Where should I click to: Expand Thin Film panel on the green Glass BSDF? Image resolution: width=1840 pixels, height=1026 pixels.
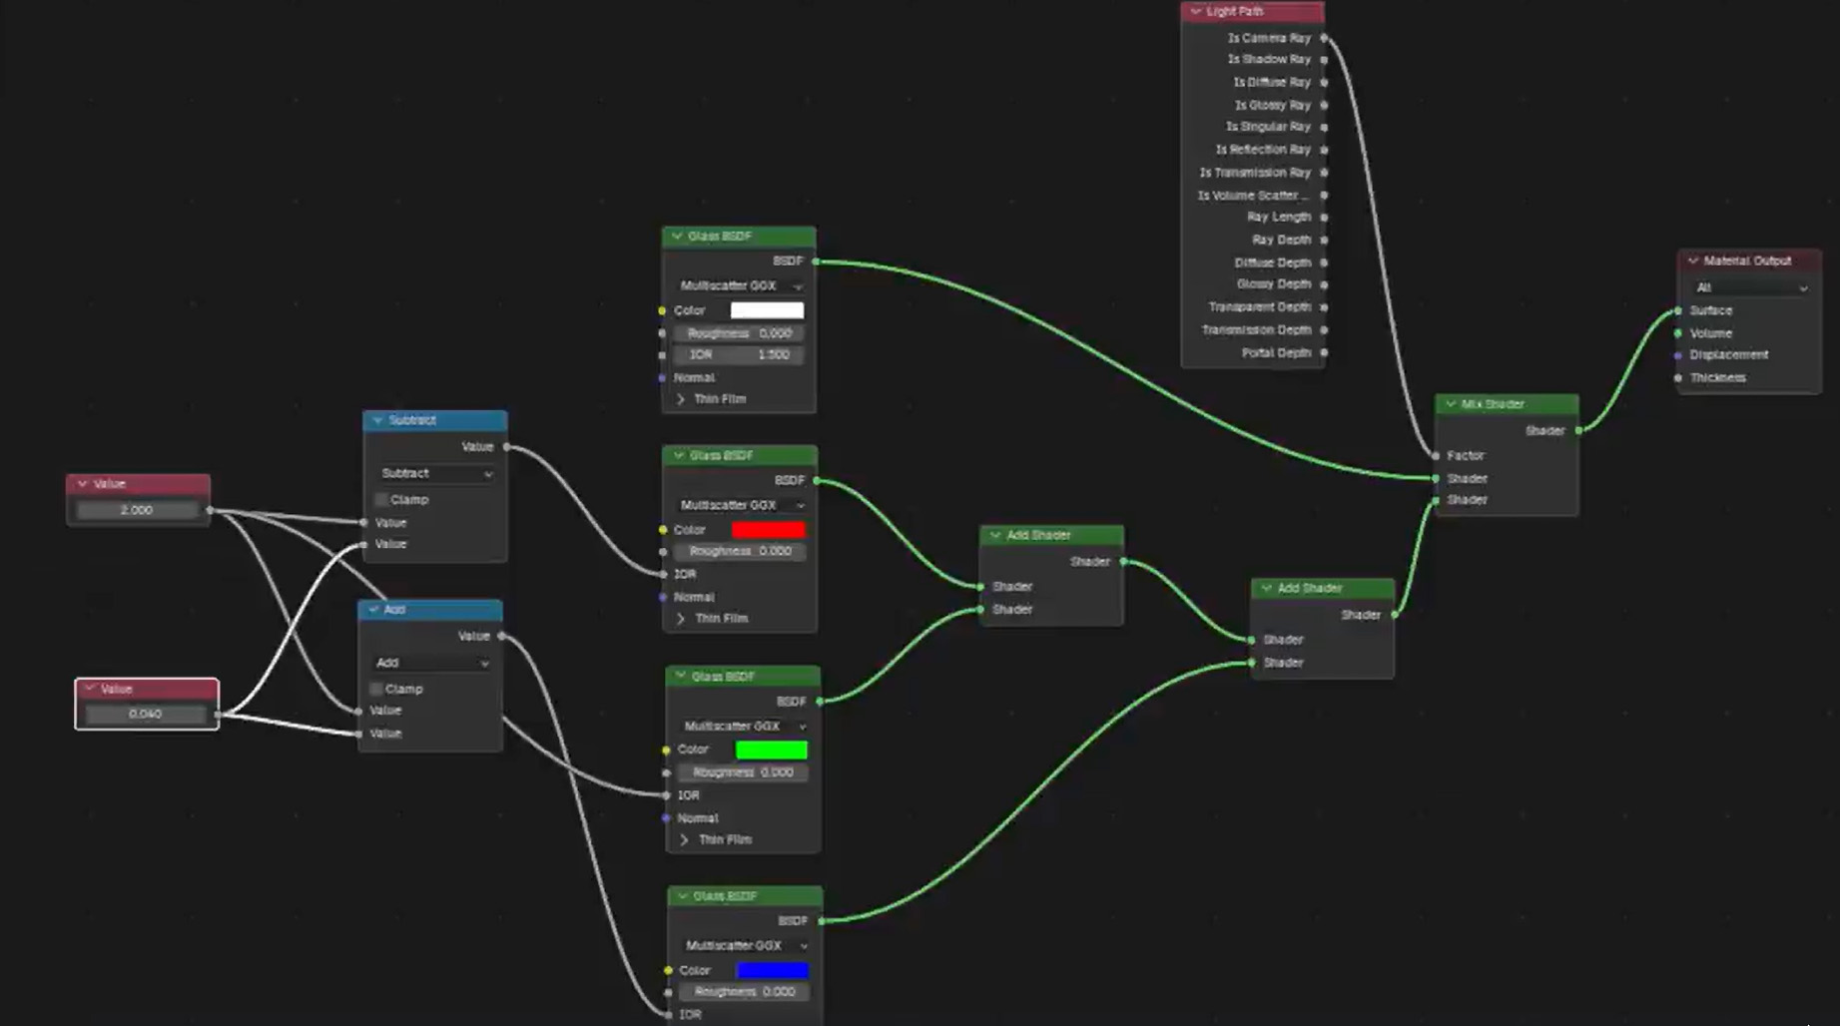[x=685, y=840]
